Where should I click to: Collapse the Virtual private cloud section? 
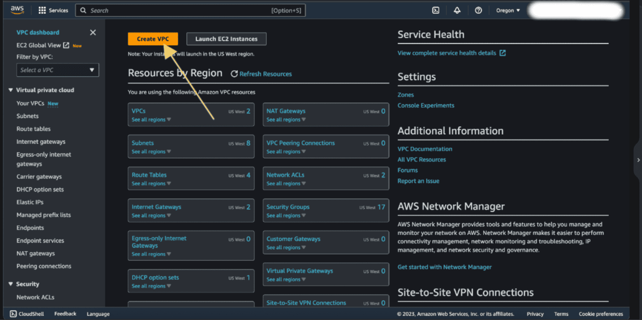click(x=10, y=89)
